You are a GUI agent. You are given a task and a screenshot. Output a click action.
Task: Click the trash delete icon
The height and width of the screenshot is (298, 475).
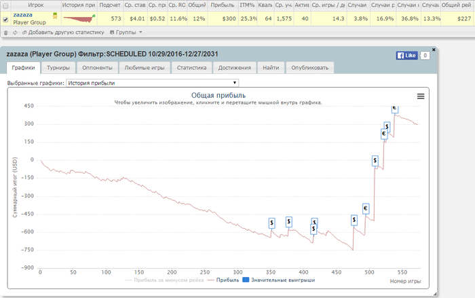coord(6,32)
